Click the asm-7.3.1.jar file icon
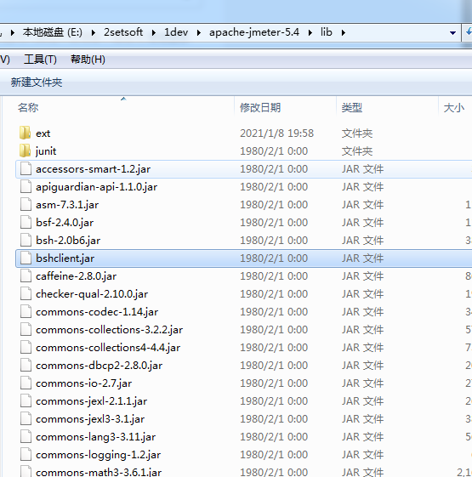Viewport: 472px width, 477px height. point(26,204)
